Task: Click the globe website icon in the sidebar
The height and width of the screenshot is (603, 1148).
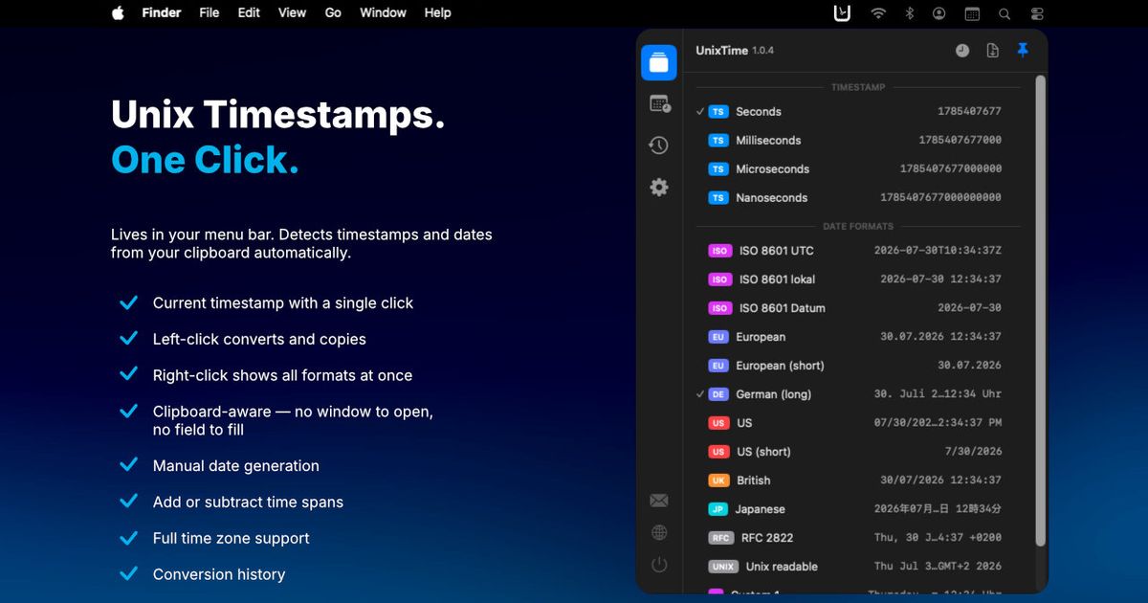Action: [x=659, y=533]
